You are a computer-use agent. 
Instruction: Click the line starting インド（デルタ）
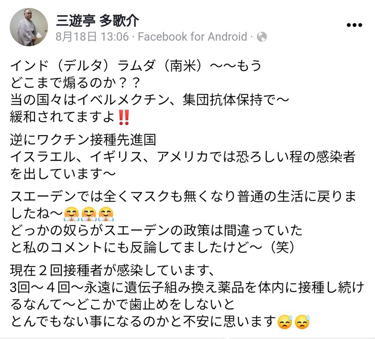point(135,66)
